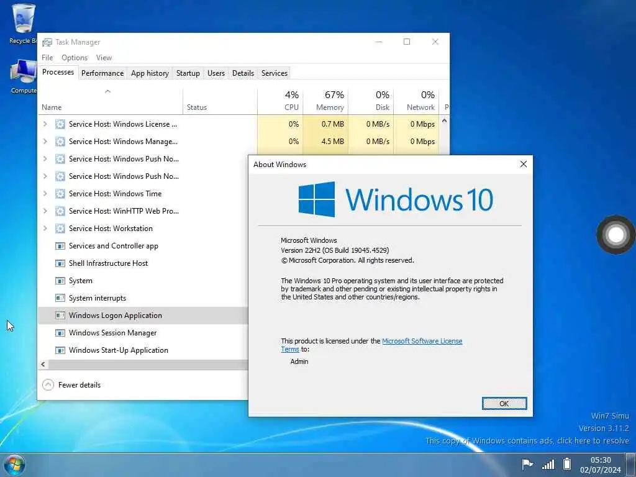
Task: Select the Windows Session Manager row
Action: (x=143, y=333)
